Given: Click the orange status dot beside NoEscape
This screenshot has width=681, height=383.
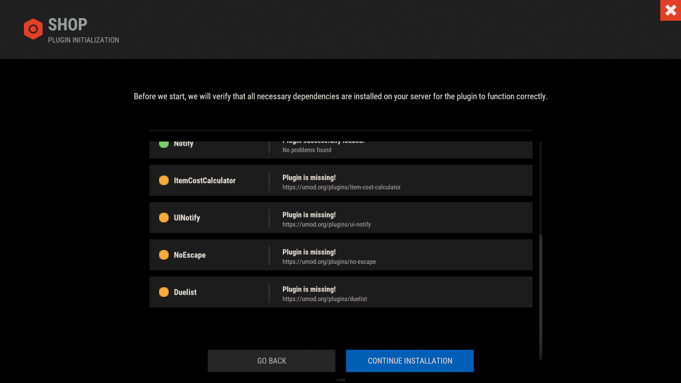Looking at the screenshot, I should pyautogui.click(x=164, y=255).
